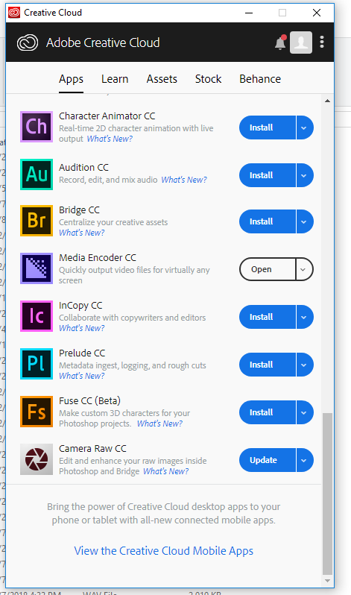Viewport: 351px width, 595px height.
Task: Click the InCopy CC app icon
Action: click(x=37, y=316)
